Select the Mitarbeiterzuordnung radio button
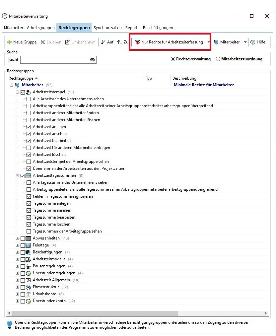 coord(218,59)
